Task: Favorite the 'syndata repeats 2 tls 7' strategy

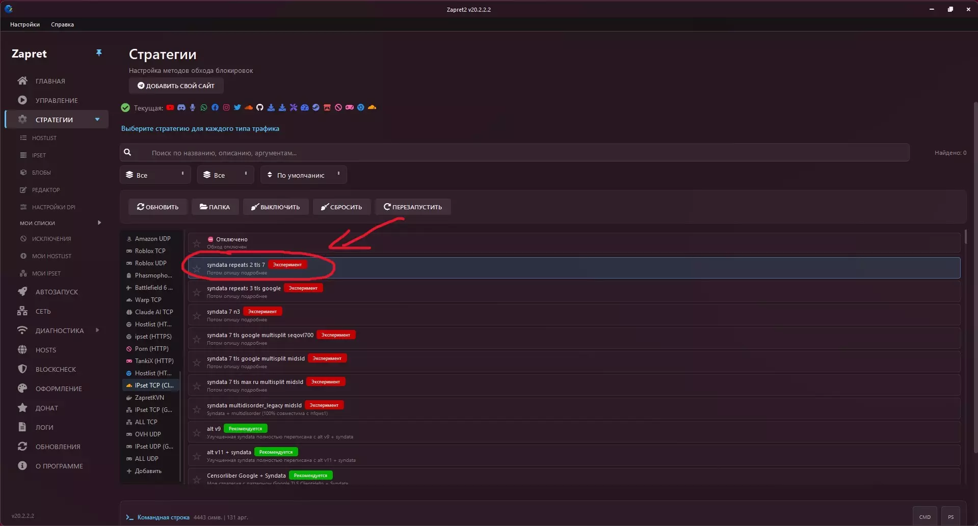Action: (197, 268)
